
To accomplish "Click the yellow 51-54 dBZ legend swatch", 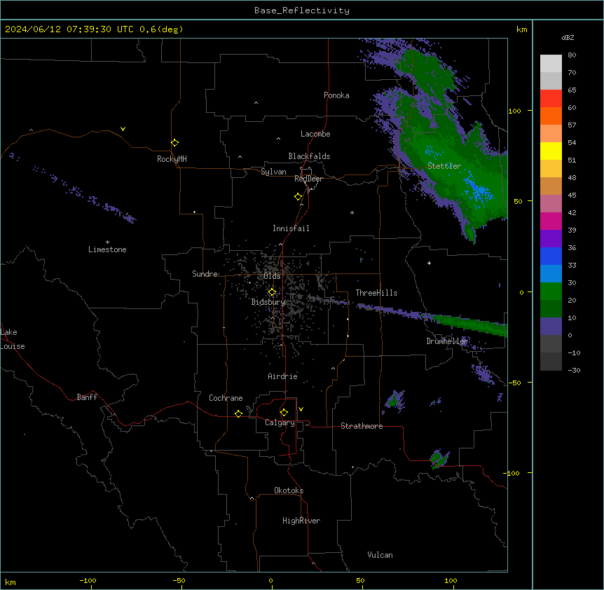I will pyautogui.click(x=551, y=151).
